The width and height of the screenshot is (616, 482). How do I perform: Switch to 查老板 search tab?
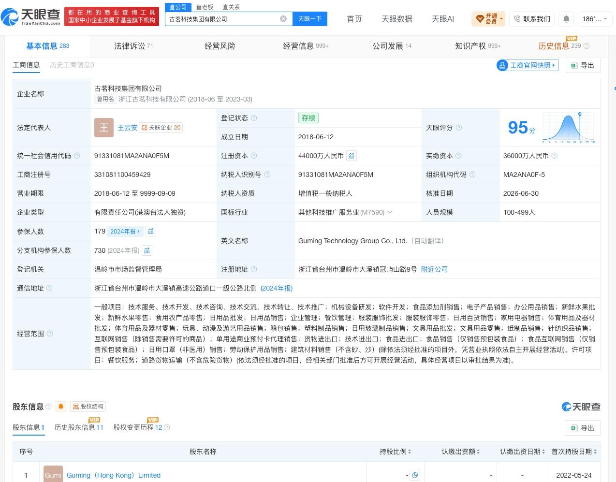pyautogui.click(x=205, y=7)
